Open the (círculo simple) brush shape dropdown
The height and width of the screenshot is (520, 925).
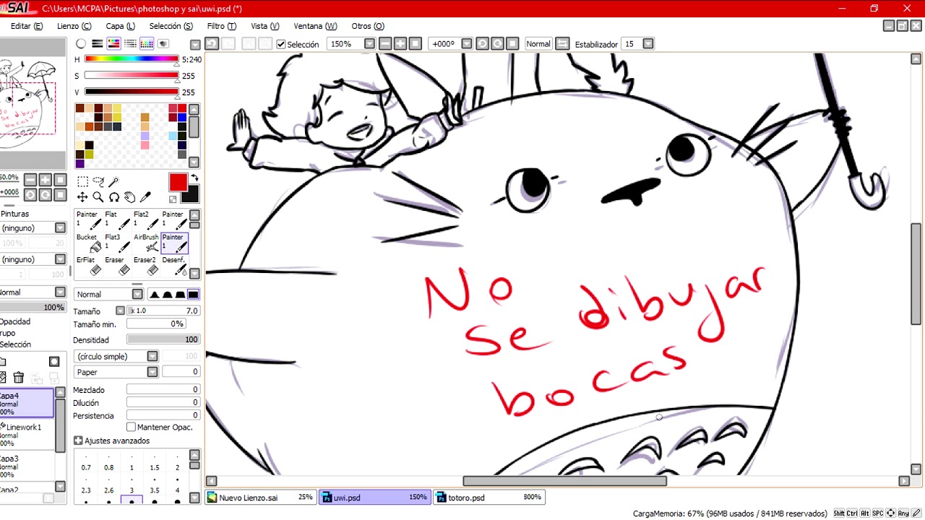(152, 356)
